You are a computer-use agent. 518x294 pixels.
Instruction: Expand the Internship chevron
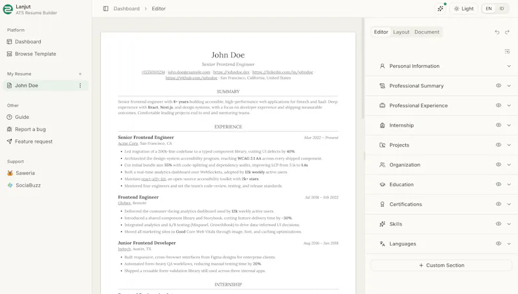point(509,125)
